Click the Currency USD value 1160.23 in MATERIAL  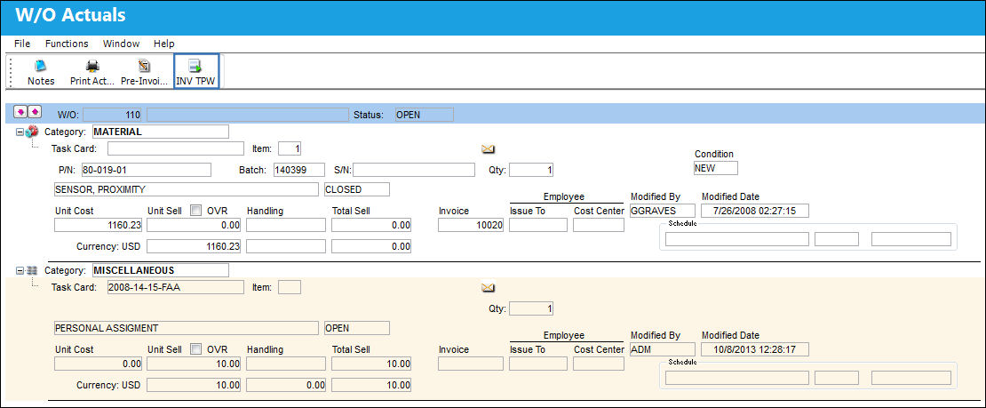[x=194, y=246]
